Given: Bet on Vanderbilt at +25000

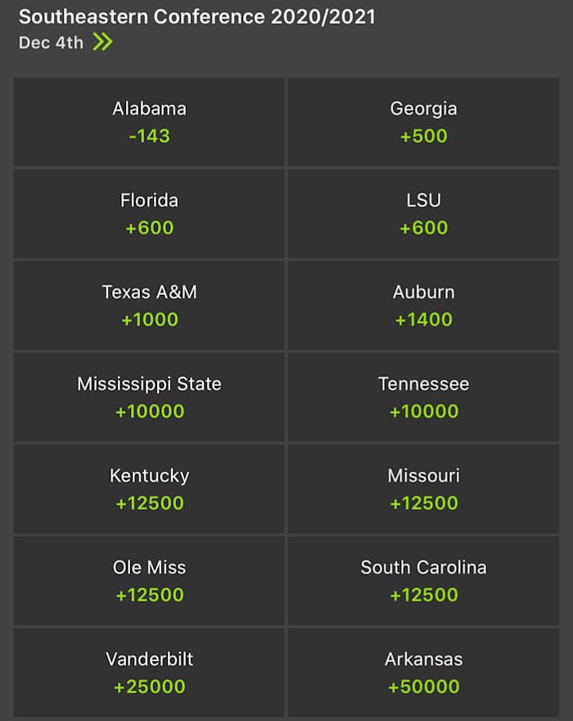Looking at the screenshot, I should point(149,672).
